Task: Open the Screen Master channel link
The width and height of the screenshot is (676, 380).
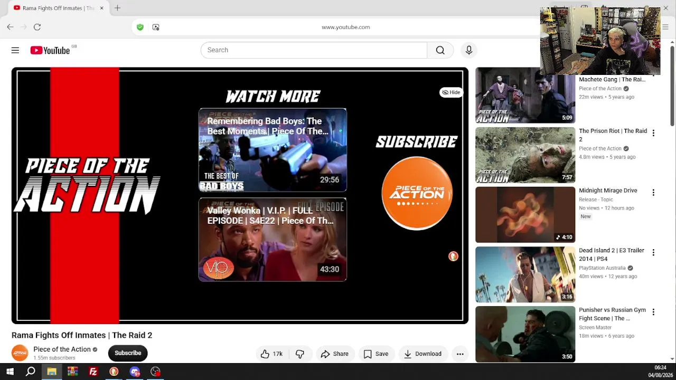Action: pyautogui.click(x=595, y=328)
